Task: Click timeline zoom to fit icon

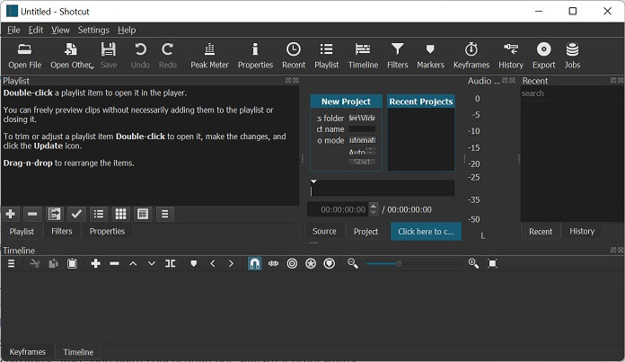Action: 492,263
